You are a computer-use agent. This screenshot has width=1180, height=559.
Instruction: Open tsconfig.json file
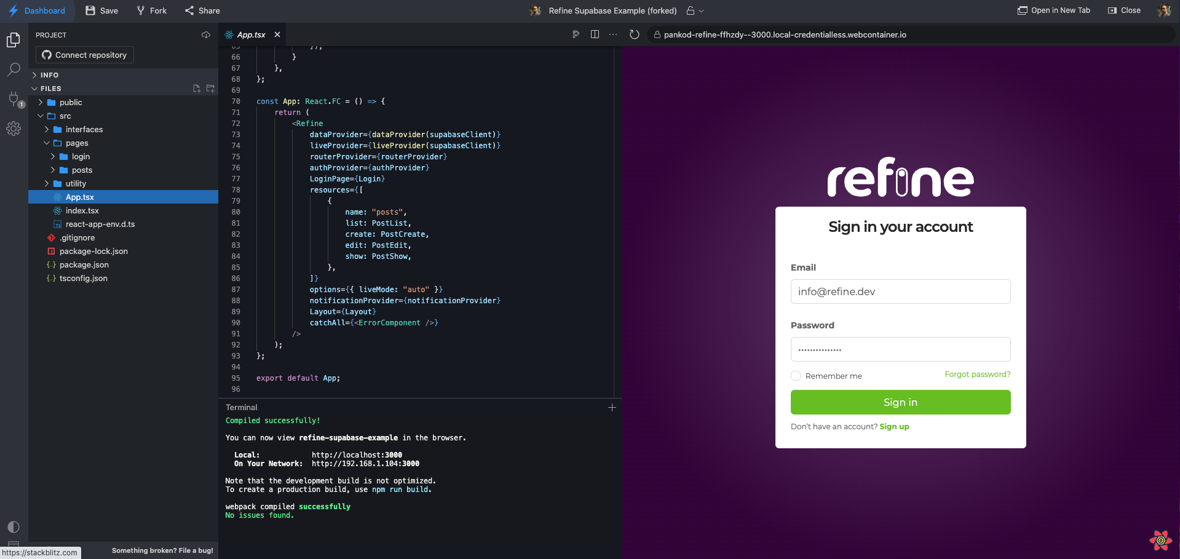pyautogui.click(x=123, y=279)
